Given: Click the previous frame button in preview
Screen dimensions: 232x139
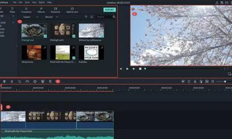Looking at the screenshot, I should pyautogui.click(x=121, y=69).
